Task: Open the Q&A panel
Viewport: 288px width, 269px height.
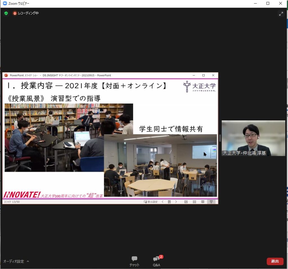Action: pyautogui.click(x=156, y=261)
